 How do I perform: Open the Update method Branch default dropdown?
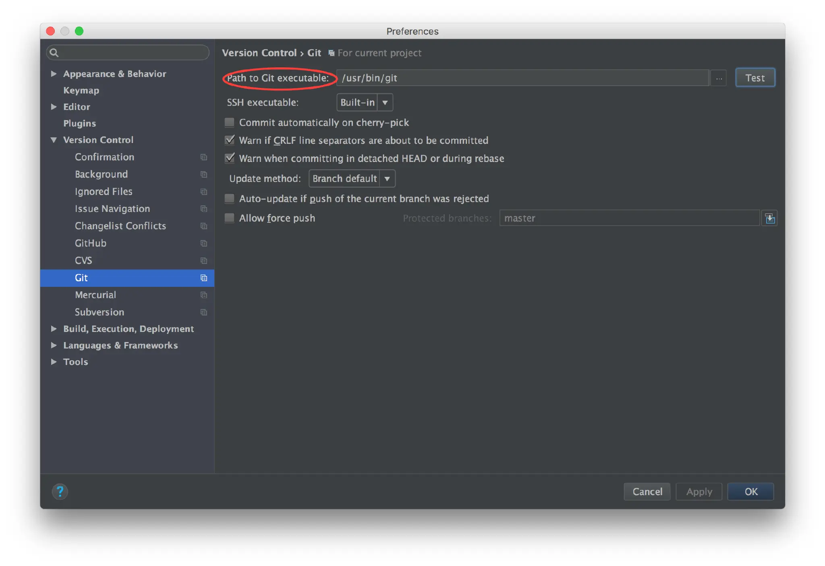[x=352, y=178]
